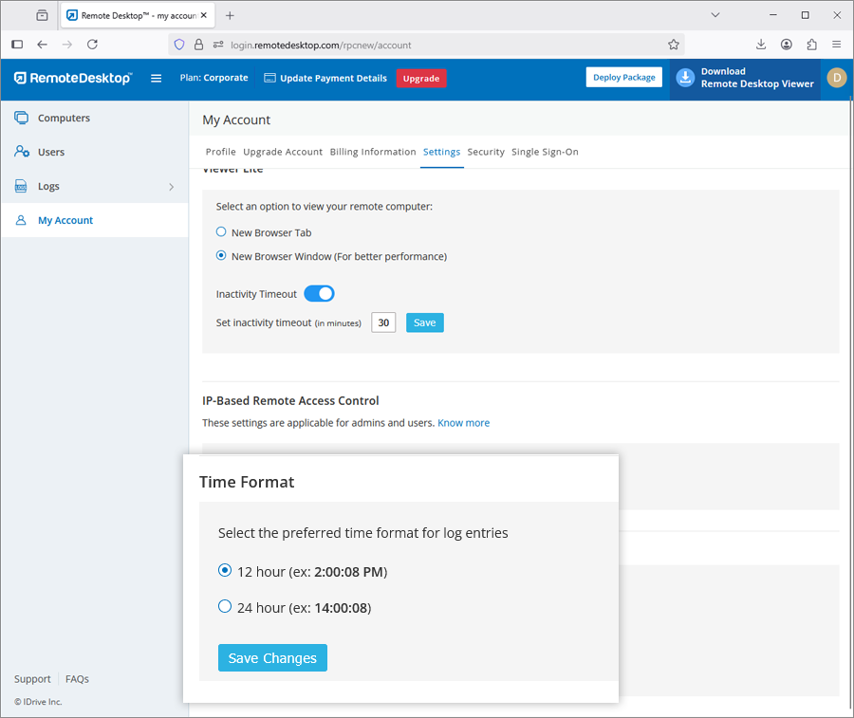The width and height of the screenshot is (854, 718).
Task: Expand the Logs sidebar submenu
Action: 171,187
